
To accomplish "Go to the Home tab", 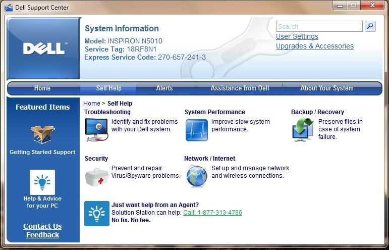I will [42, 88].
